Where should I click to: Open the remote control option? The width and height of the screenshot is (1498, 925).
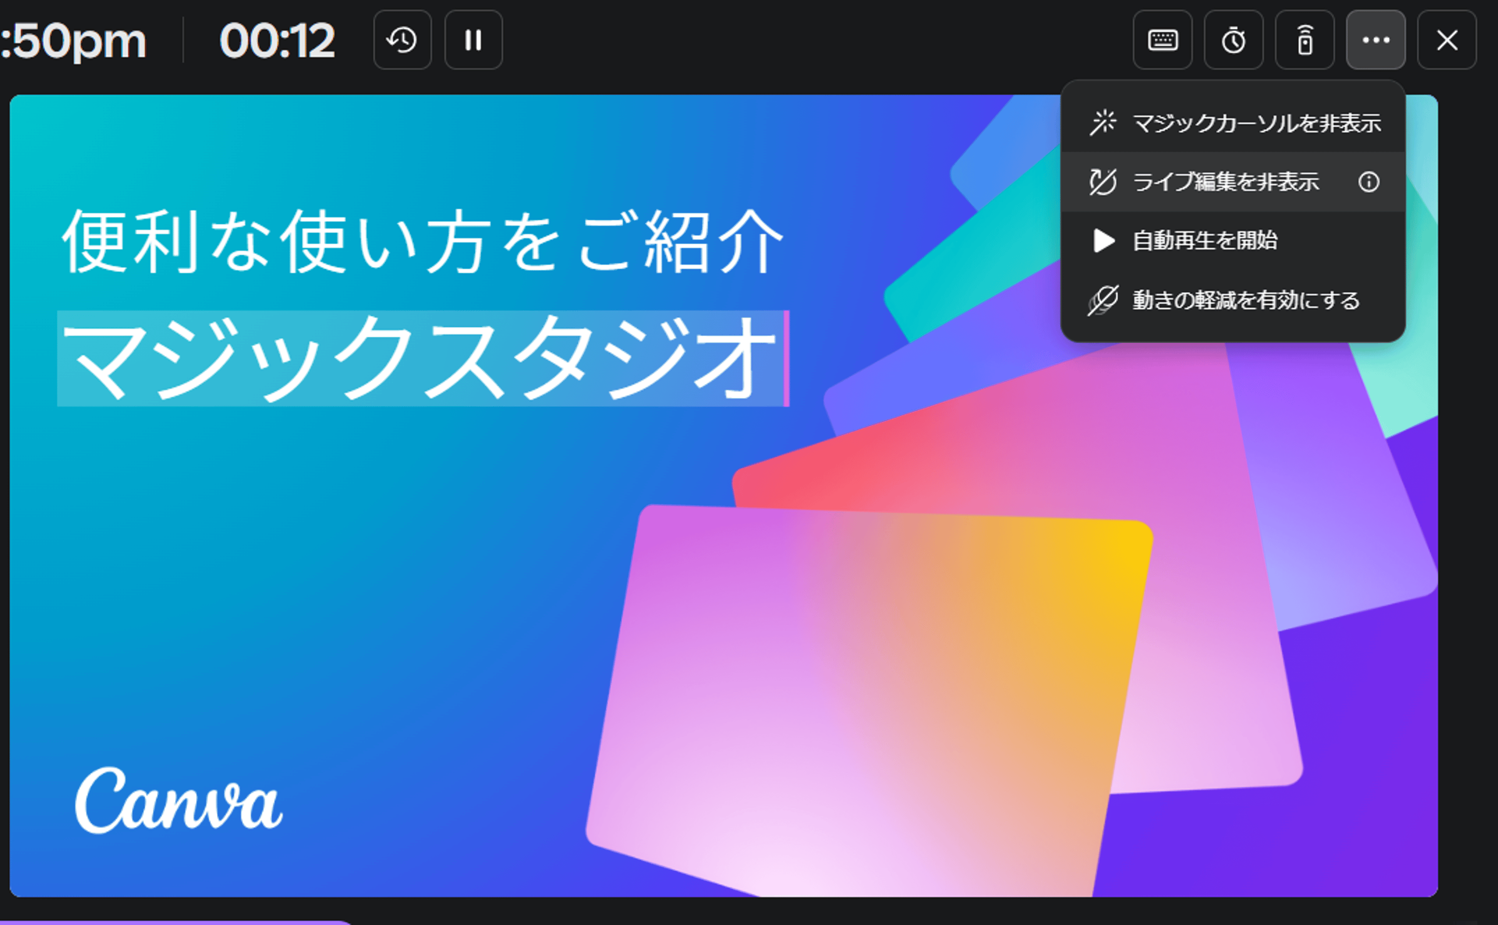point(1305,40)
